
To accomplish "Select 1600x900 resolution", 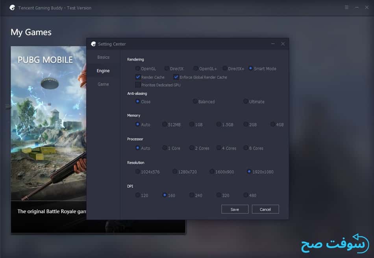I will coord(212,171).
